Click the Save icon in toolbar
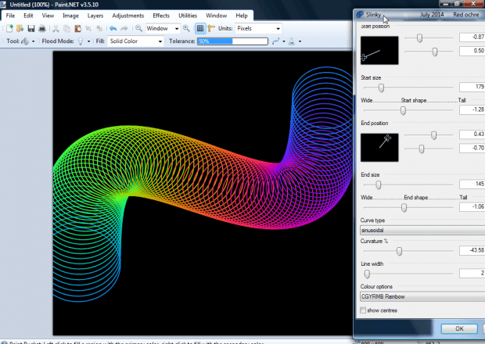The width and height of the screenshot is (485, 344). [31, 28]
